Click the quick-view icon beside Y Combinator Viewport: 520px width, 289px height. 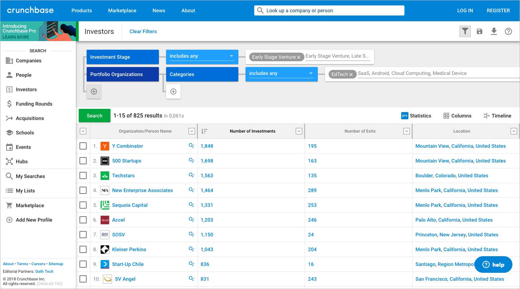(x=191, y=146)
